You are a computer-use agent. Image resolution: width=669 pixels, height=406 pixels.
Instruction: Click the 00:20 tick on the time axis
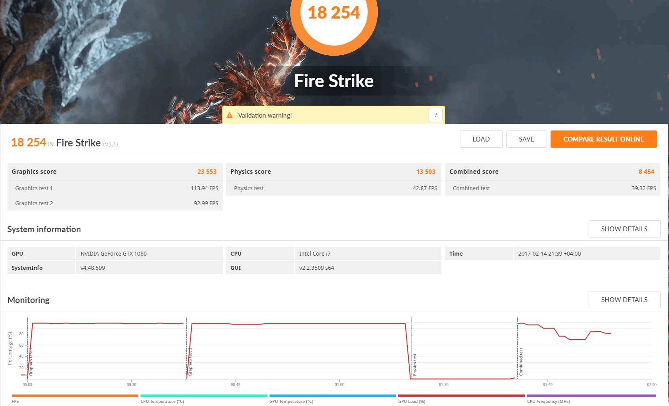(132, 385)
